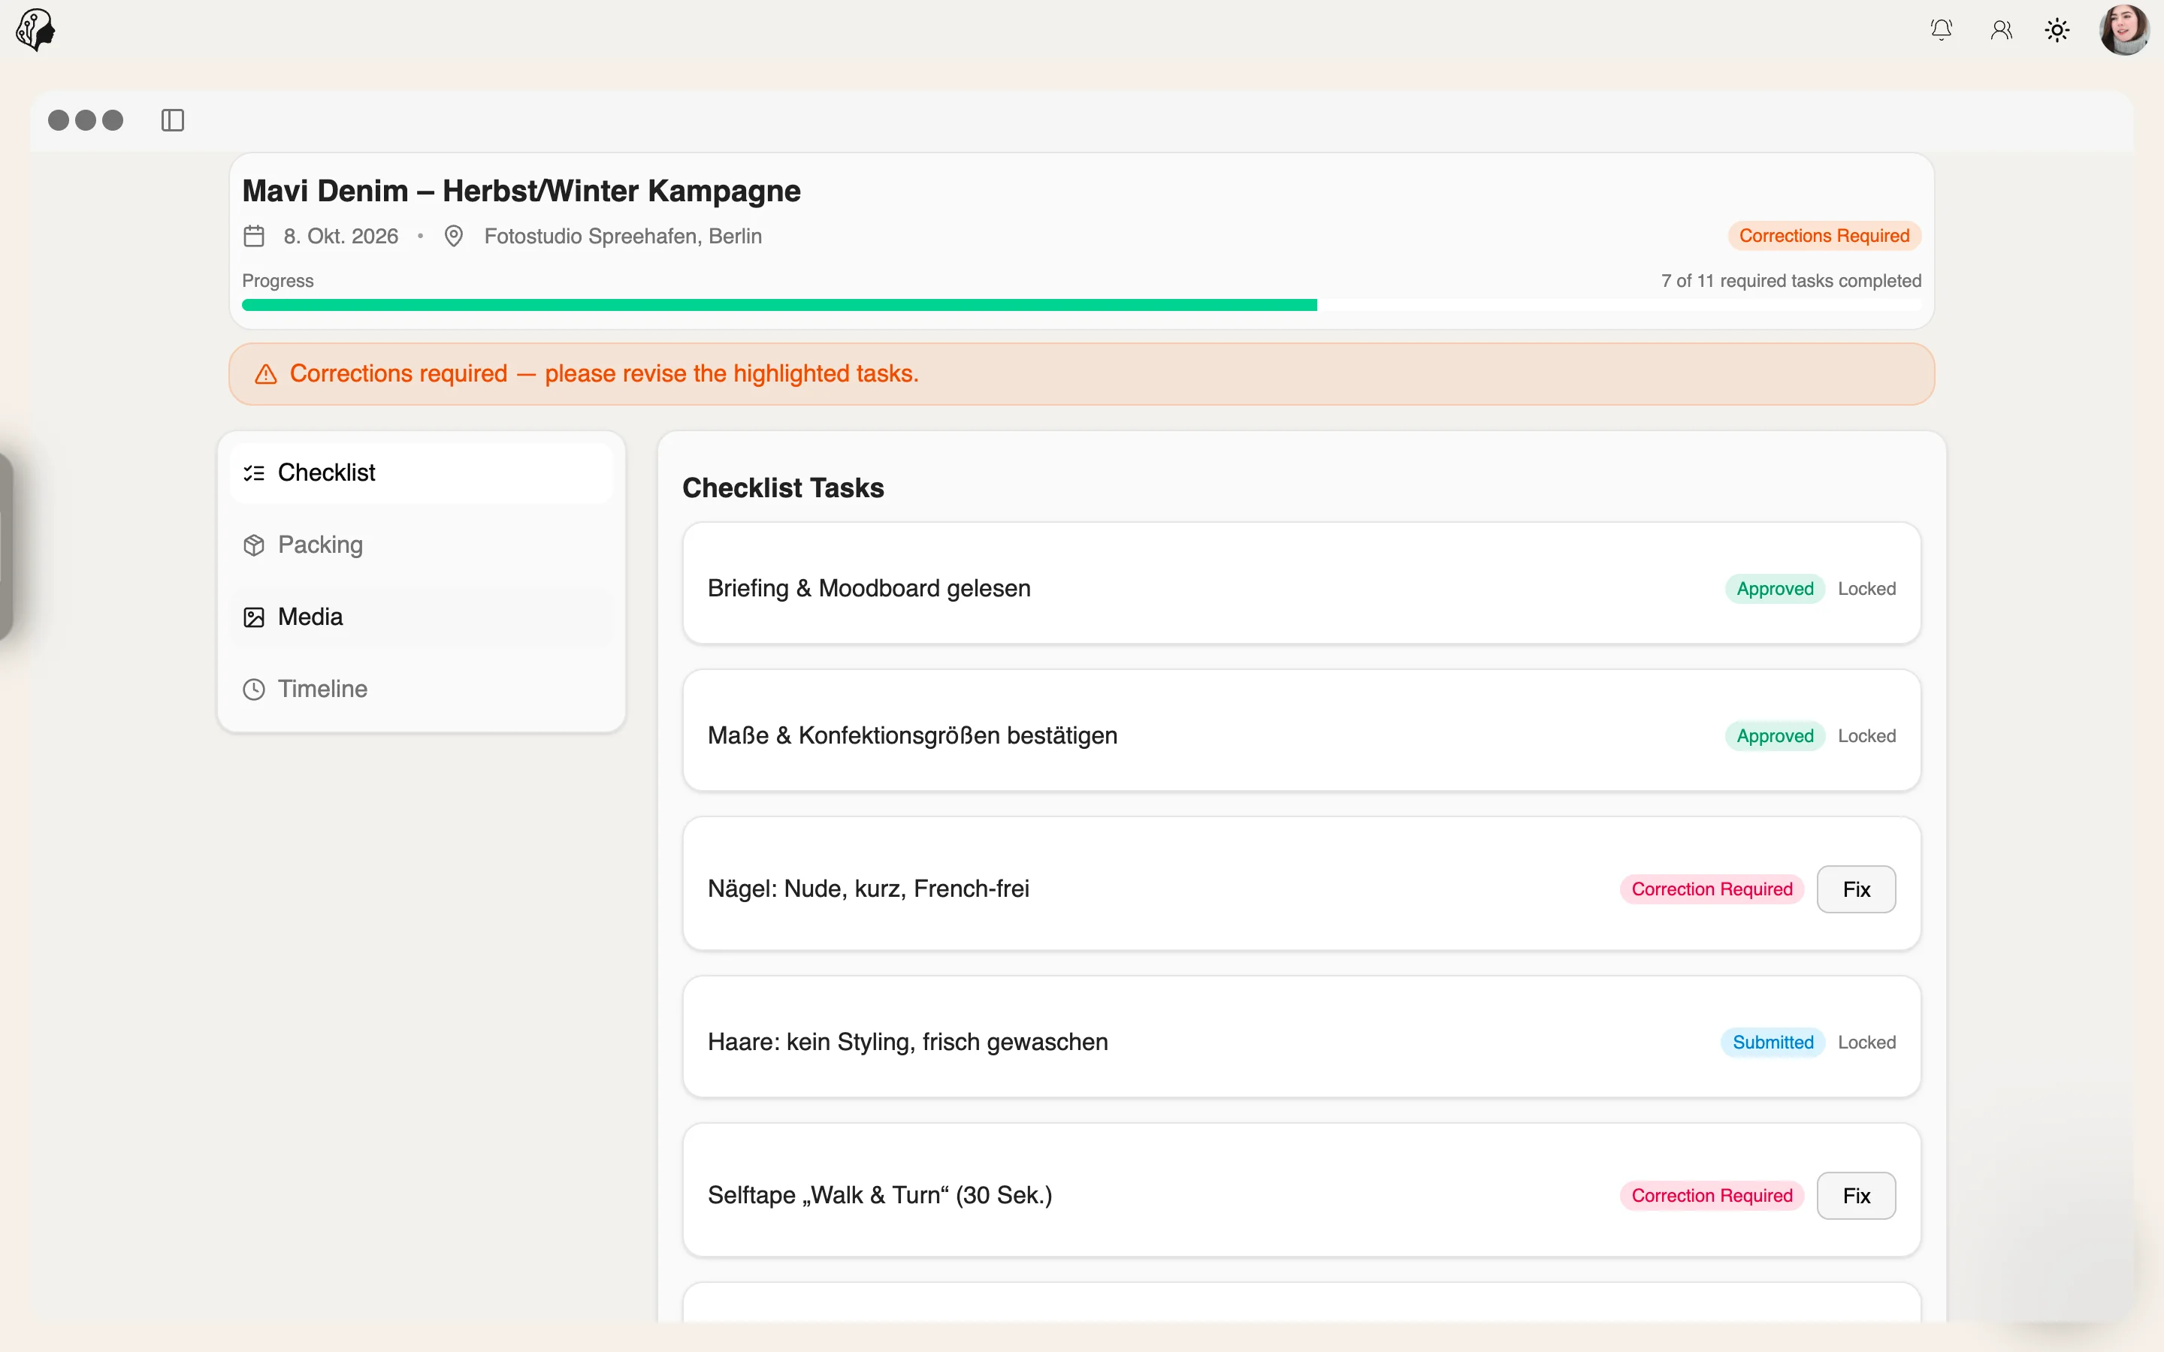Click Locked label on Maße task

(1866, 736)
